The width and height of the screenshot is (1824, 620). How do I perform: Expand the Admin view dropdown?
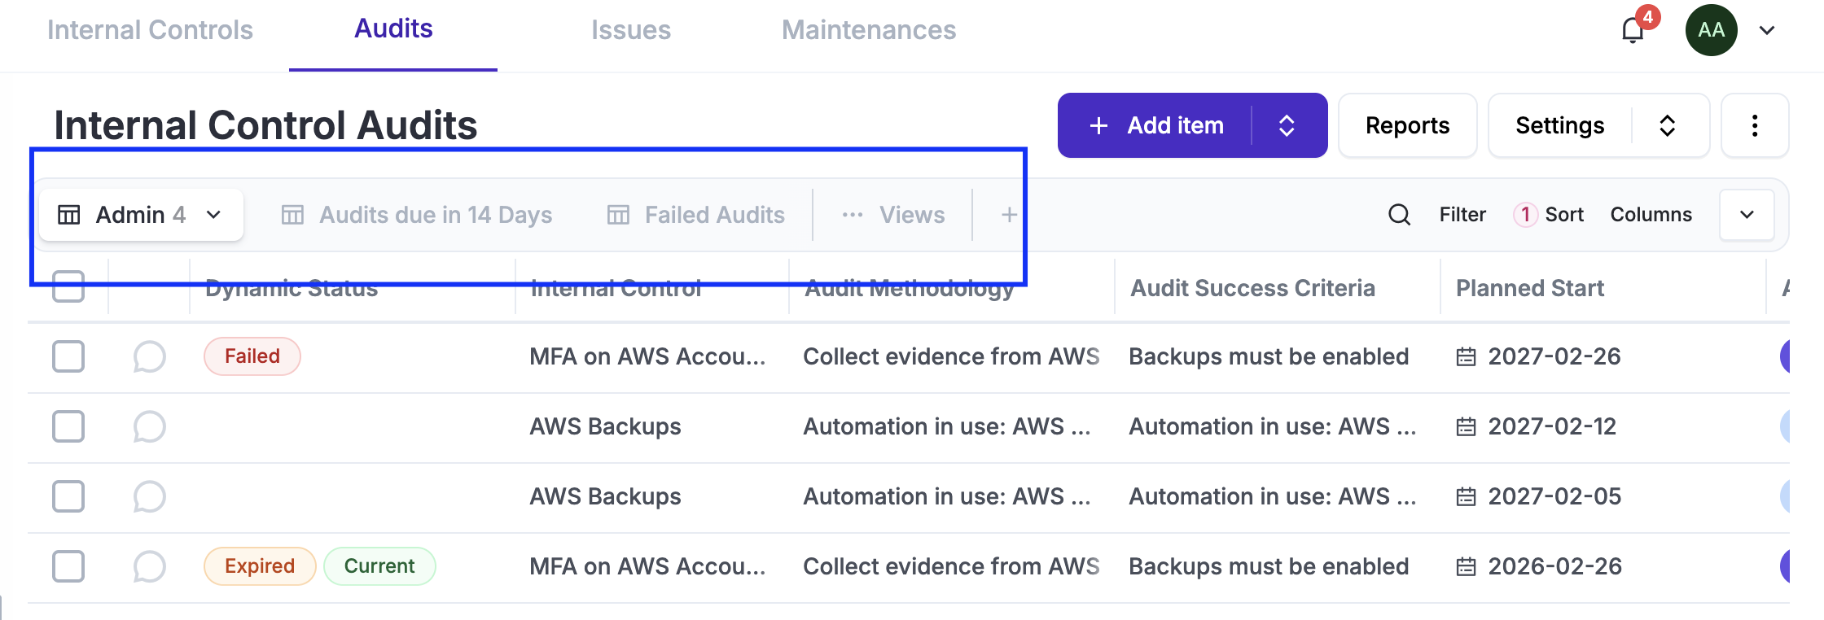pyautogui.click(x=213, y=215)
